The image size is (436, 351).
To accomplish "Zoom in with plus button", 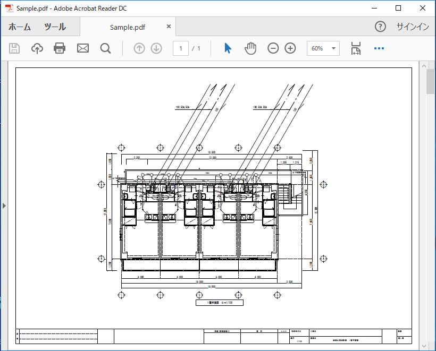I will tap(290, 48).
